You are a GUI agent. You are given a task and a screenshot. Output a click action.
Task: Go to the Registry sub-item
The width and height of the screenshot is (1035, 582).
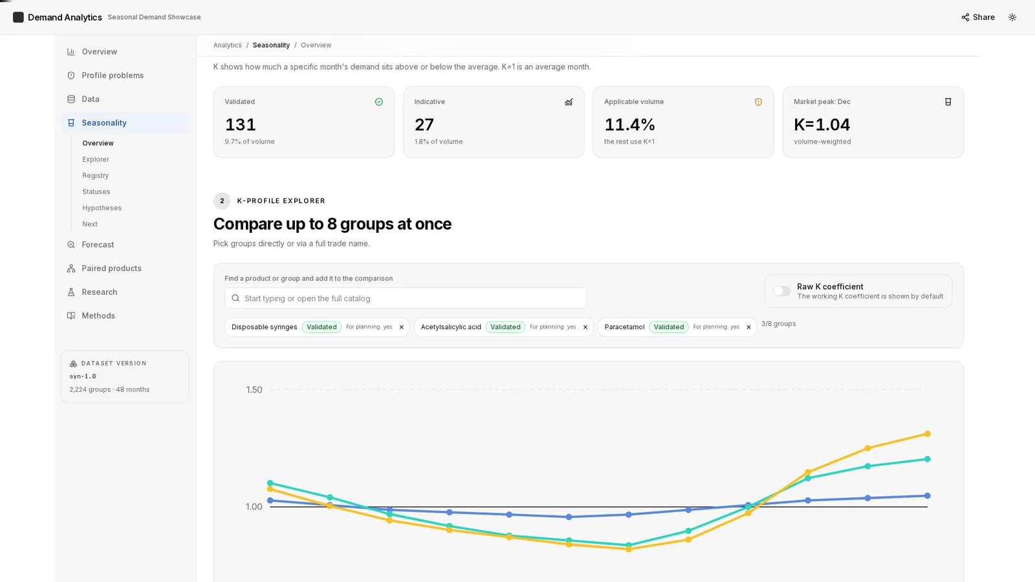click(96, 176)
